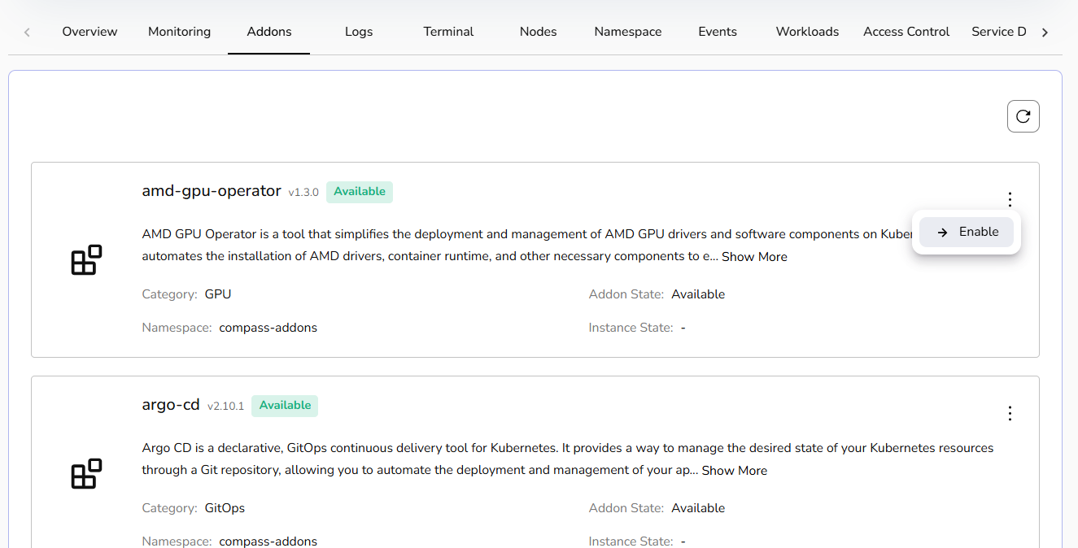
Task: Switch to the Overview tab
Action: click(89, 32)
